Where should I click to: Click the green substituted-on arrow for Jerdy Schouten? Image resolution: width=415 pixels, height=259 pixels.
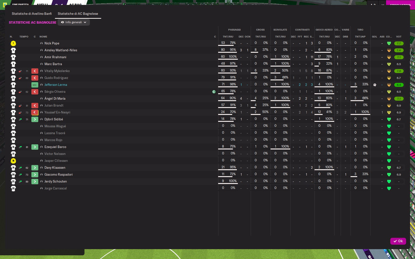[35, 182]
